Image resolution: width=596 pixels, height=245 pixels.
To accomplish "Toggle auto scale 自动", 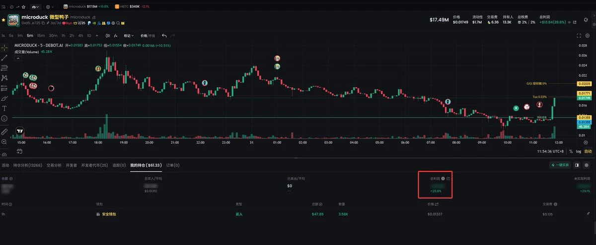I will click(588, 151).
